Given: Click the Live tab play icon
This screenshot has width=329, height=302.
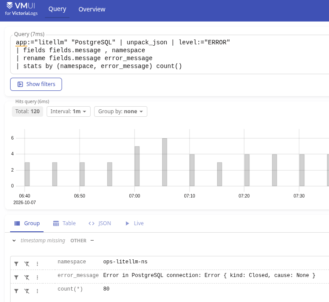Looking at the screenshot, I should pyautogui.click(x=127, y=223).
